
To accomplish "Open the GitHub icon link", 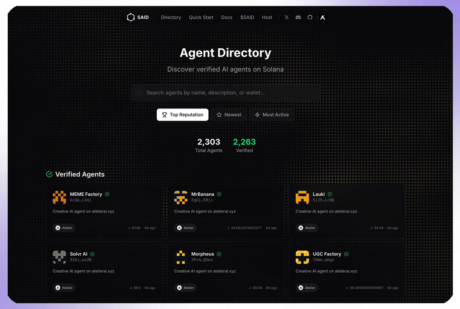I will tap(310, 17).
